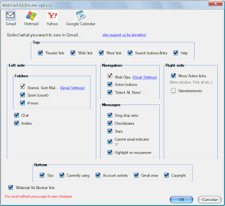Uncheck 'Webmail Ad Blocker' link option

click(x=11, y=187)
